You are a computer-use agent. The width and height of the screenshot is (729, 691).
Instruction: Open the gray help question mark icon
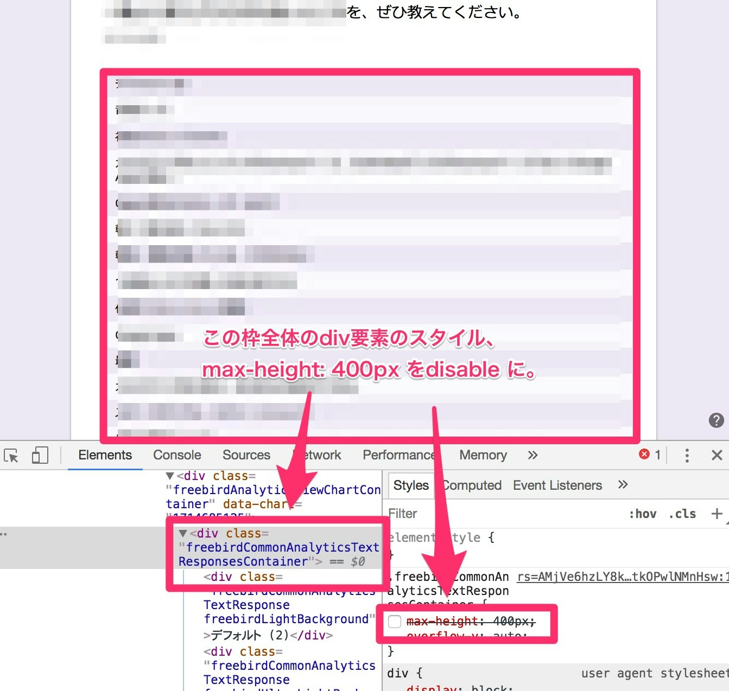pos(716,420)
